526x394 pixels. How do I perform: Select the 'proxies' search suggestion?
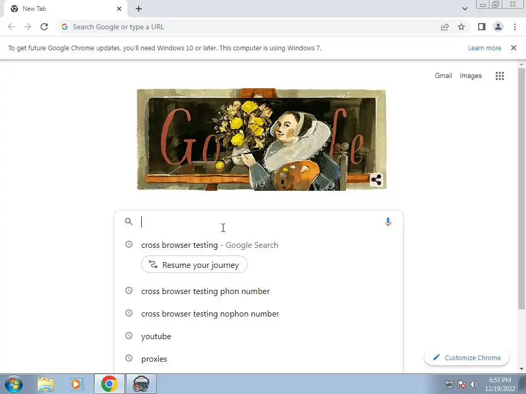tap(258, 359)
